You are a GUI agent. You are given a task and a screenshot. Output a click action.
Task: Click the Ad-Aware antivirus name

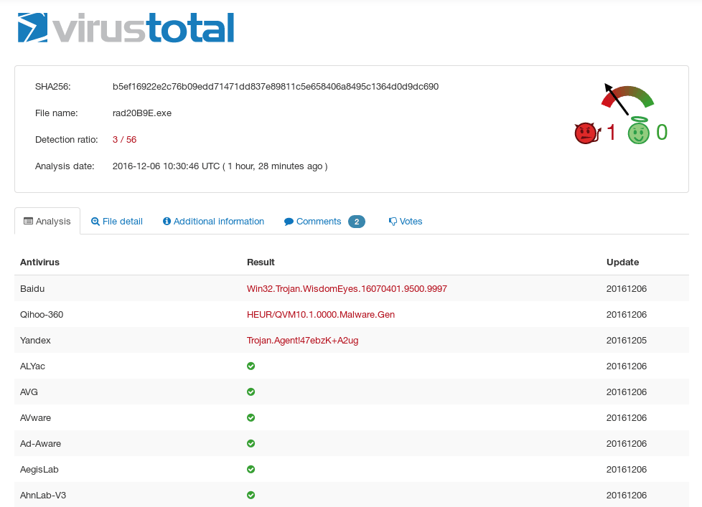[41, 444]
